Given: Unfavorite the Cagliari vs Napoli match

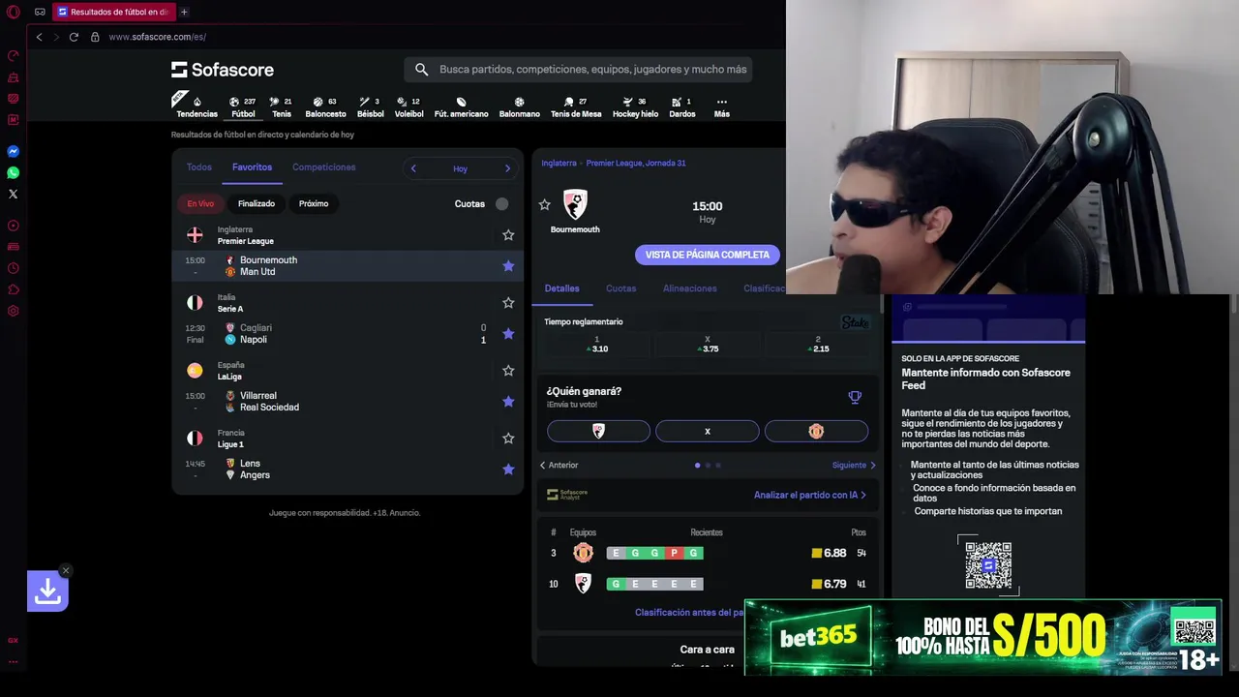Looking at the screenshot, I should [x=508, y=334].
